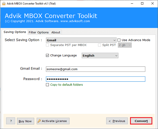Switch to the Saving Options tab
This screenshot has height=129, width=158.
coord(15,32)
